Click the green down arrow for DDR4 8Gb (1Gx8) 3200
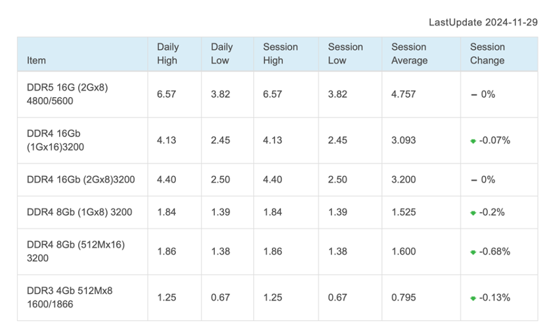The width and height of the screenshot is (545, 332). pyautogui.click(x=473, y=213)
